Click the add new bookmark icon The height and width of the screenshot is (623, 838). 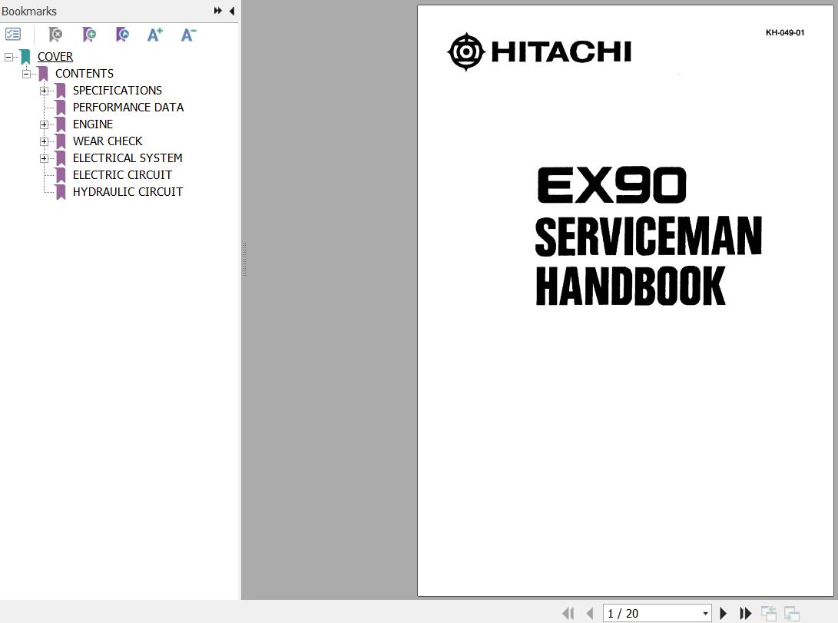[x=89, y=35]
